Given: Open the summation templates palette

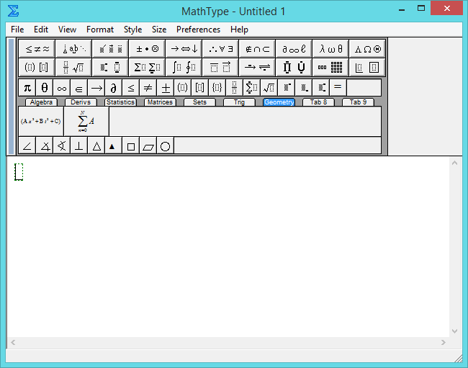Looking at the screenshot, I should tap(147, 67).
